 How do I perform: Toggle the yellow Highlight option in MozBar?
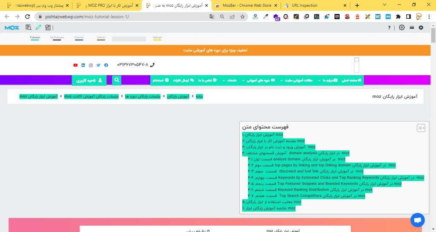157,38
